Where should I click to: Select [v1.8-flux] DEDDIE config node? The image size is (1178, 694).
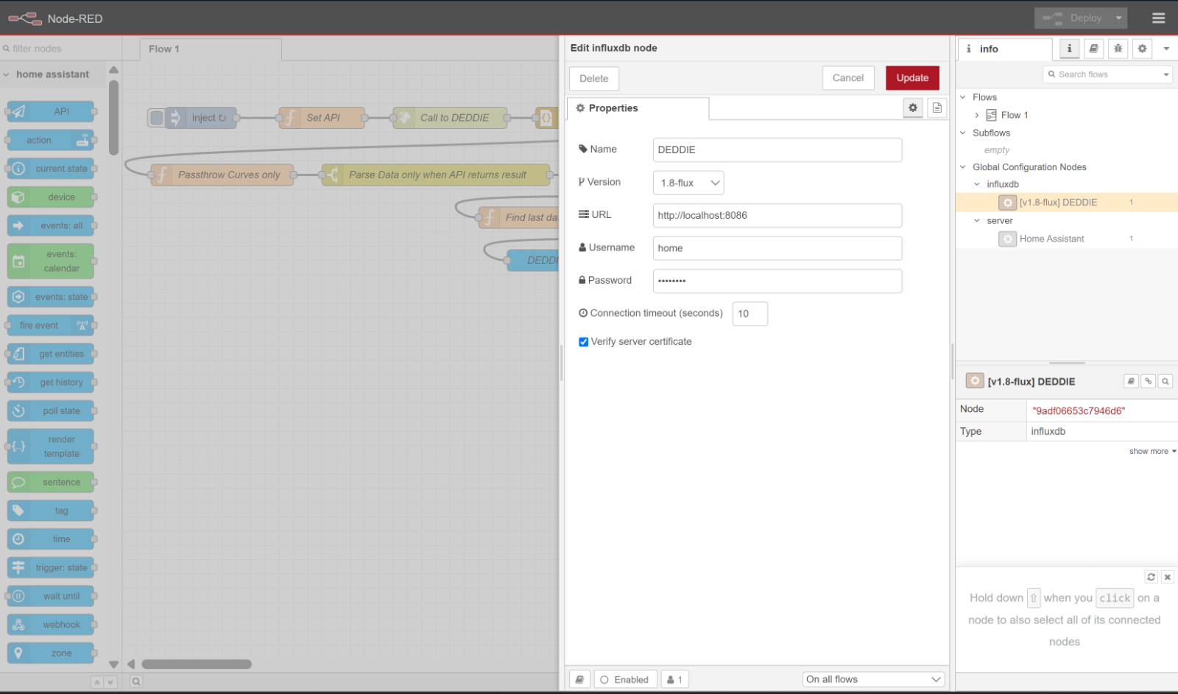[1058, 203]
